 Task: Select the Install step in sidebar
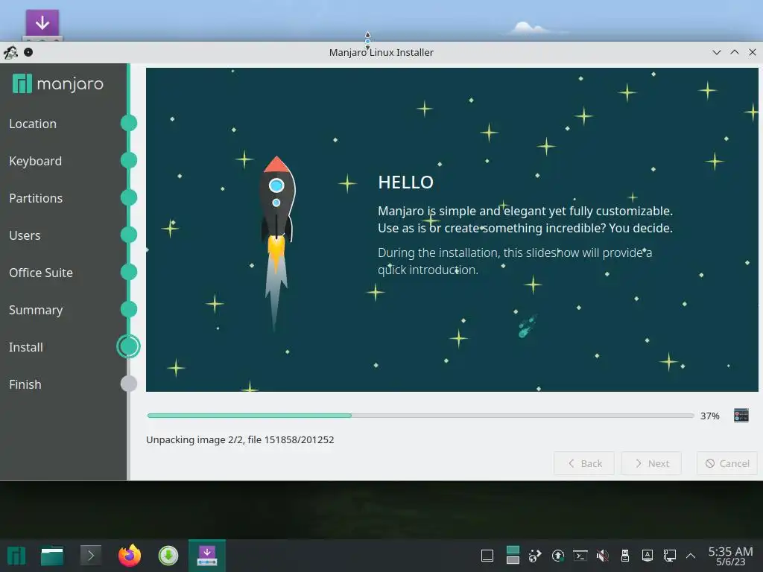pyautogui.click(x=26, y=347)
